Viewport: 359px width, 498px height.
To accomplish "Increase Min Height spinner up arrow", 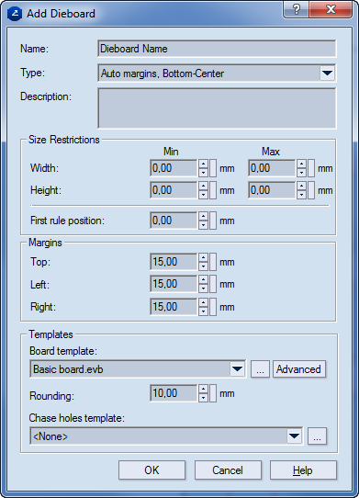I will click(x=204, y=187).
